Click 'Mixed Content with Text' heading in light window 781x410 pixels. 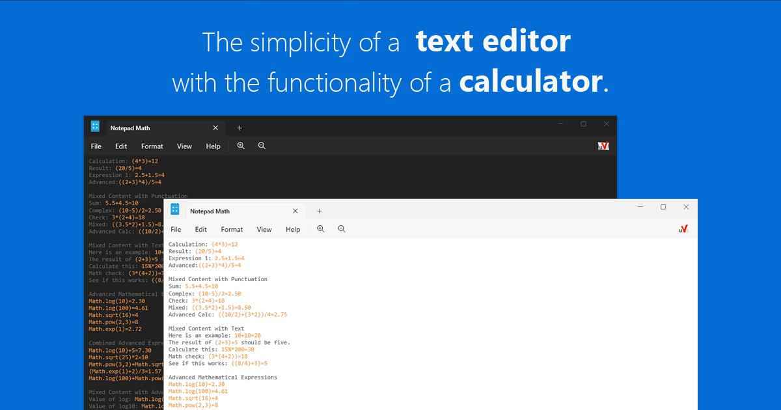[206, 329]
